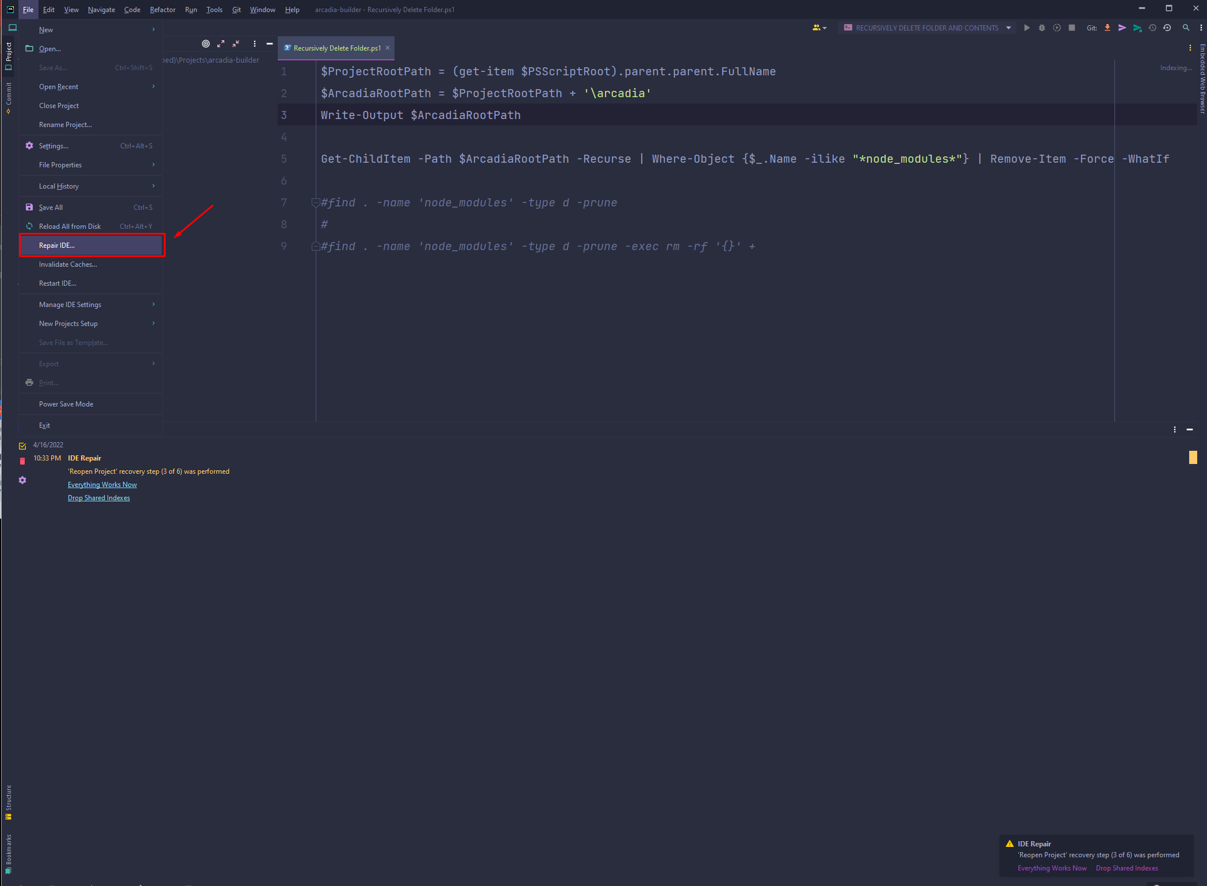
Task: Open the Event Log settings gear
Action: point(22,480)
